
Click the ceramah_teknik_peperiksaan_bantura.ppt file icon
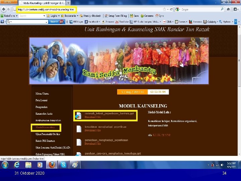click(78, 116)
